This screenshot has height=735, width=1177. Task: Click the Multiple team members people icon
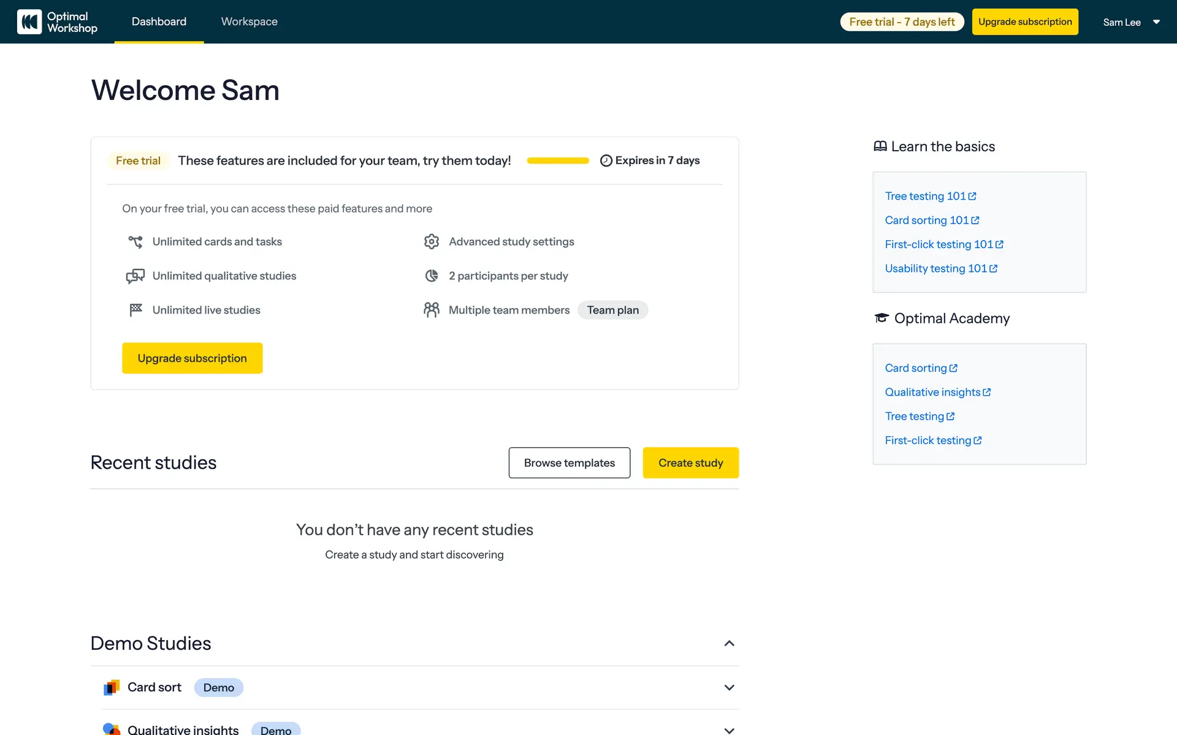(x=432, y=310)
